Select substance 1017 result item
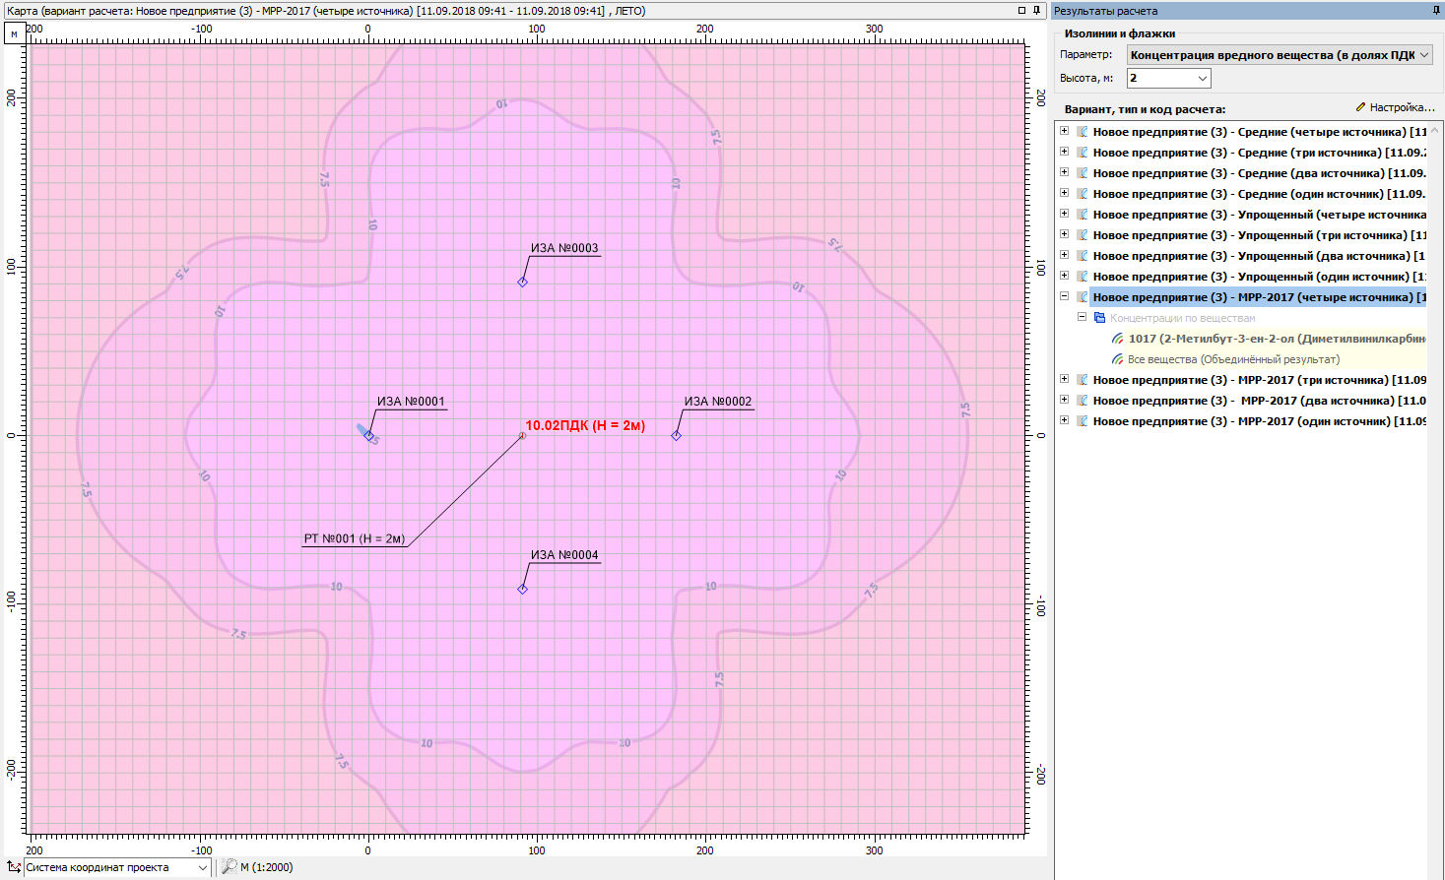The width and height of the screenshot is (1445, 880). coord(1276,339)
